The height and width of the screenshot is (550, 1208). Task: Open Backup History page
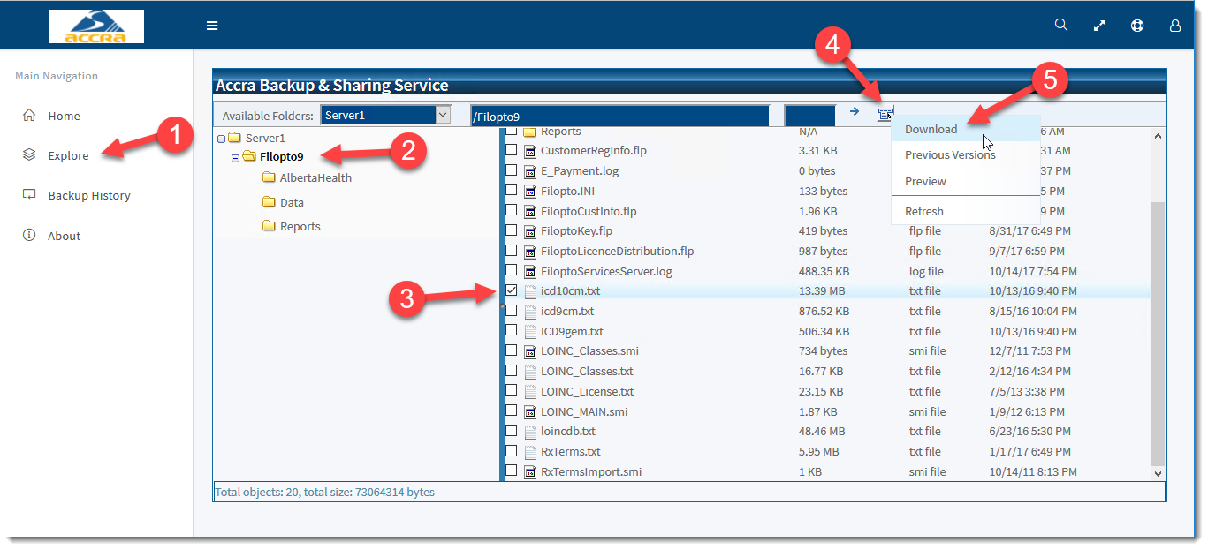(x=89, y=196)
